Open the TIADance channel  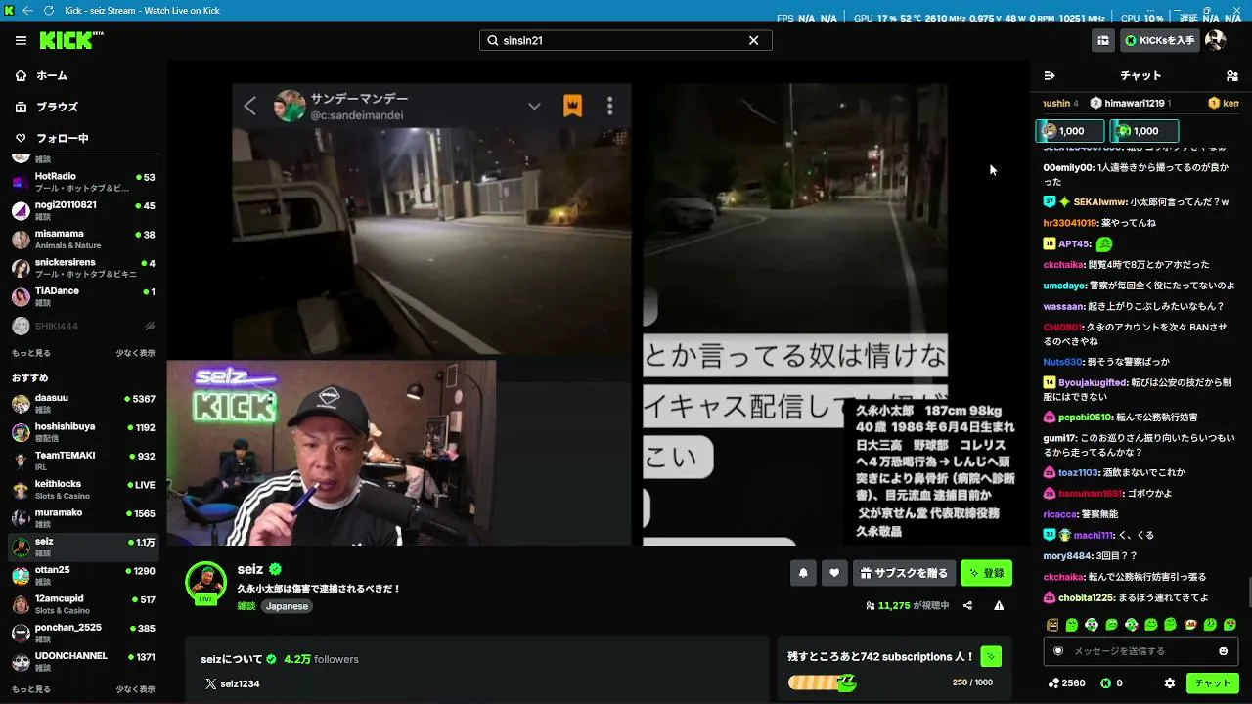coord(83,296)
